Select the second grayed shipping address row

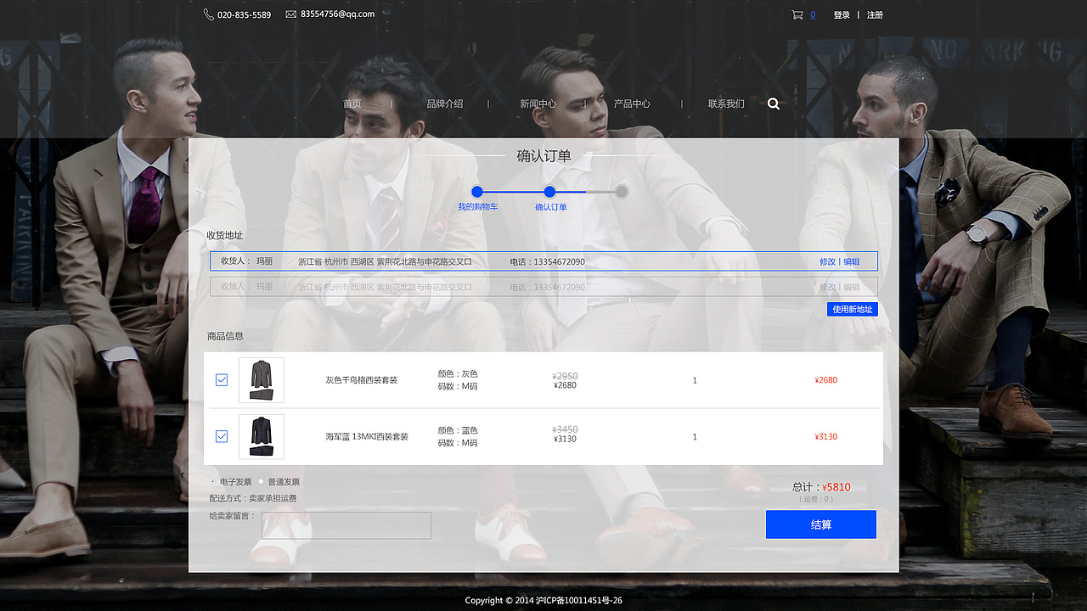[x=543, y=287]
